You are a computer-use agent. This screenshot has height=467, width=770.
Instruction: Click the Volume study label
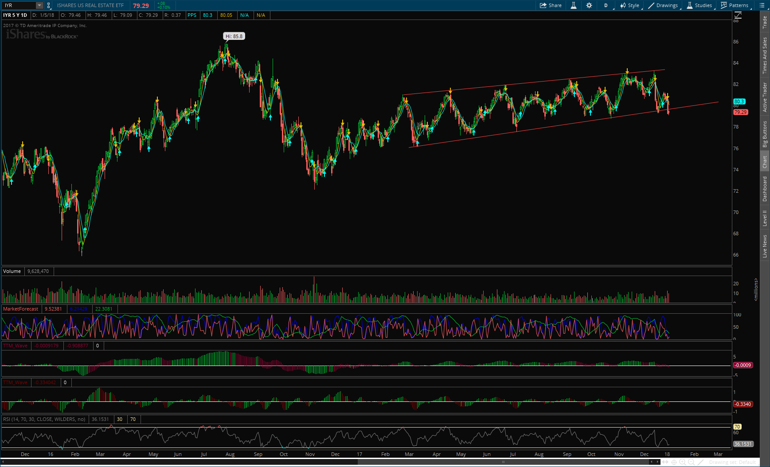(x=12, y=271)
